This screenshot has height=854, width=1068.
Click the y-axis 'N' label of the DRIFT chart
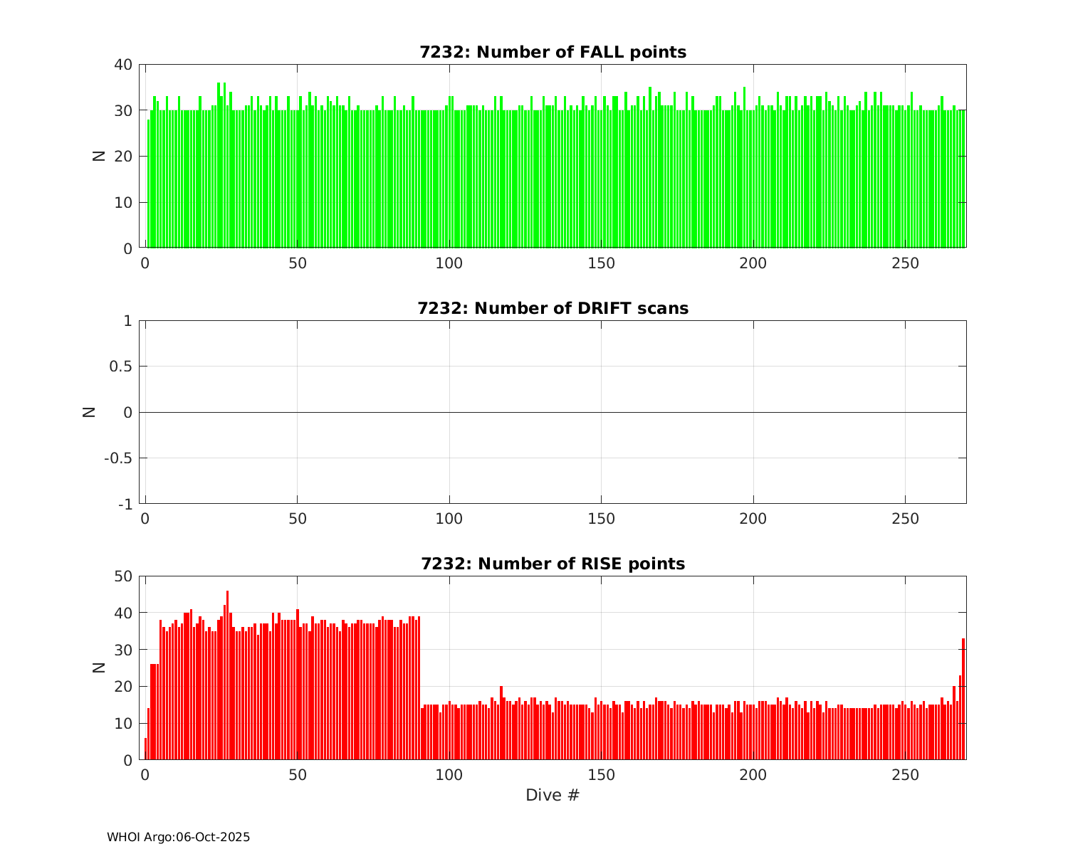[89, 411]
